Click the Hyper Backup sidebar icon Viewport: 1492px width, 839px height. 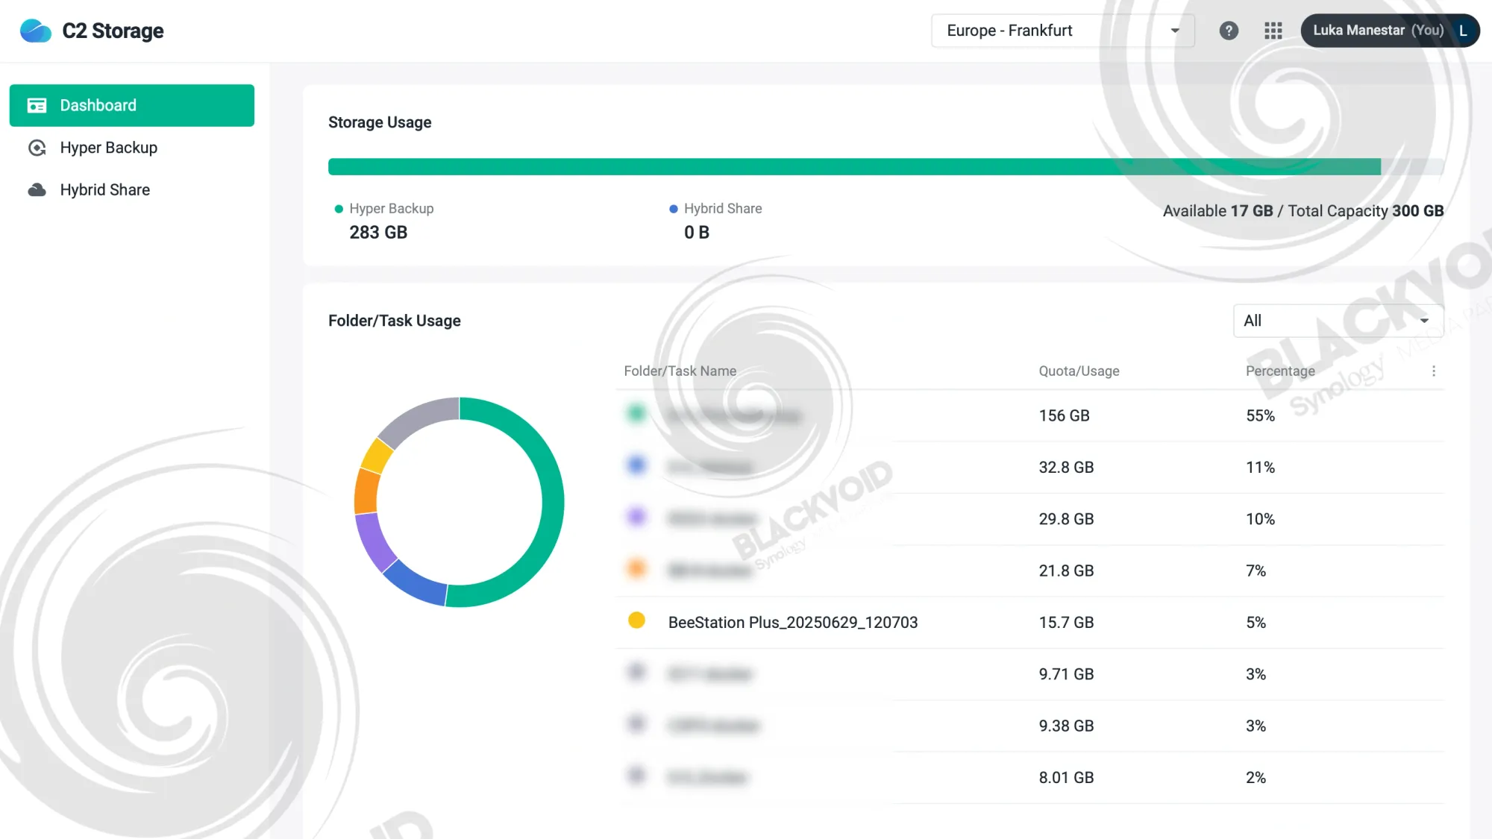37,148
